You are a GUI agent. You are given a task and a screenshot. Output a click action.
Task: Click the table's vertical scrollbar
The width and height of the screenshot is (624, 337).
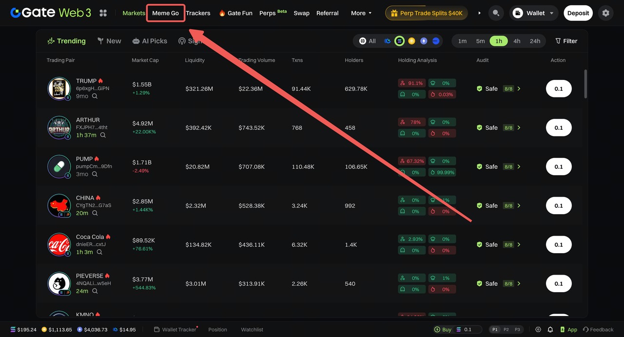pos(585,83)
